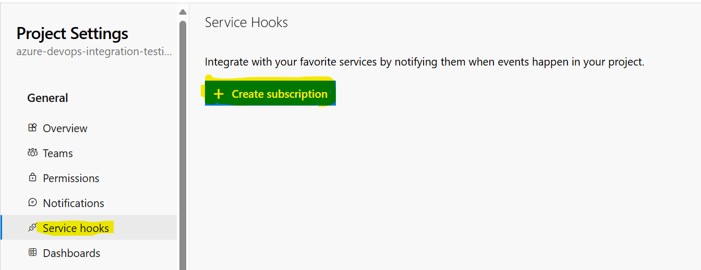Click the Service hooks plug icon
Screen dimensions: 701x270
32,227
